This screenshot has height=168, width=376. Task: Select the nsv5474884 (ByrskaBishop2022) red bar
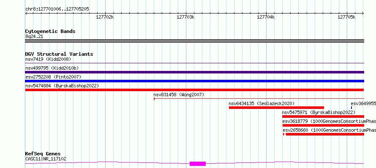tap(194, 90)
